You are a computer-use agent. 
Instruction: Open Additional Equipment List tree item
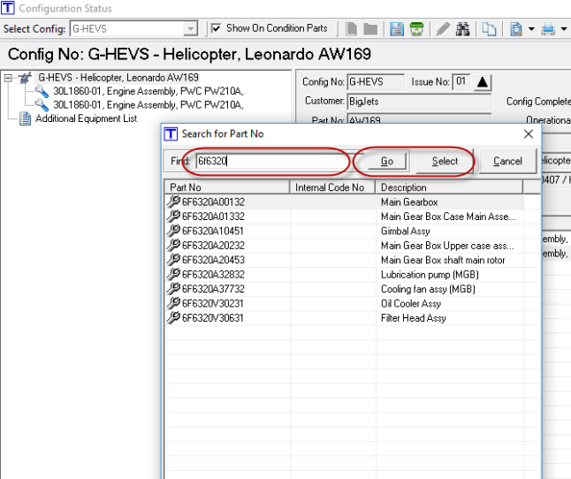(x=86, y=118)
